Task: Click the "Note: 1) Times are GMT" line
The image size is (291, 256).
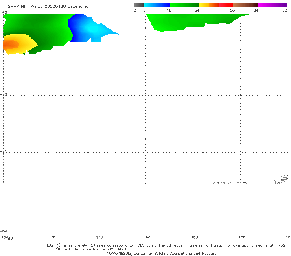Action: 165,245
